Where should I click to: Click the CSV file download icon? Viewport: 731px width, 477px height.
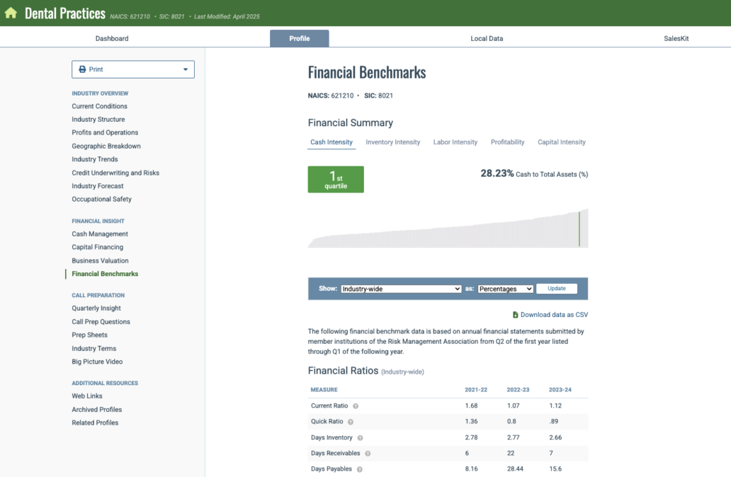515,315
